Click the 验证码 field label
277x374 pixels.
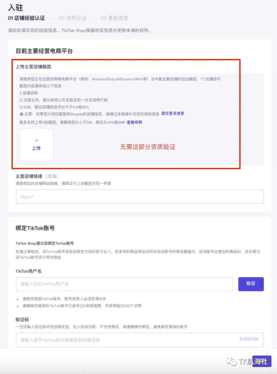point(22,319)
